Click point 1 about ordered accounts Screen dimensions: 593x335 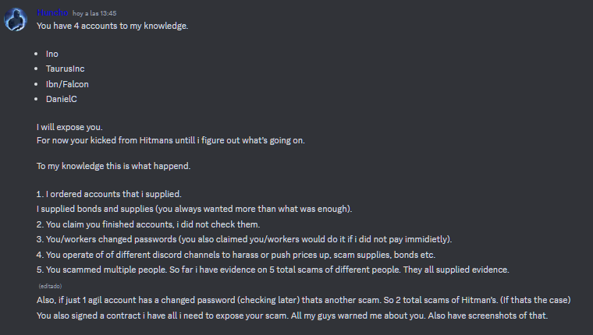click(x=109, y=194)
